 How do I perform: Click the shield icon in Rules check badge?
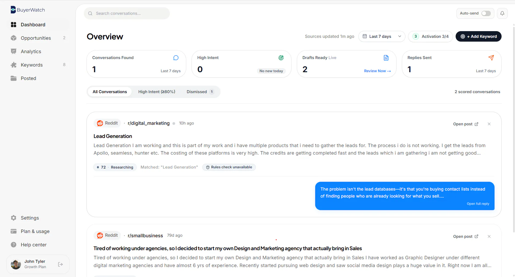[x=208, y=167]
